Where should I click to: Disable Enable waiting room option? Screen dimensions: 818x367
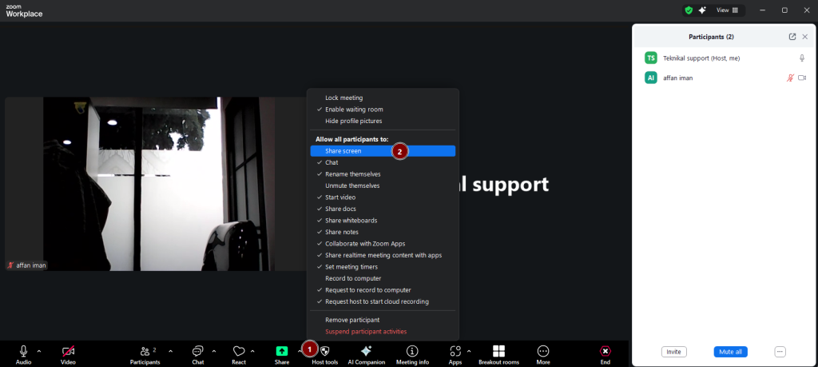[354, 110]
